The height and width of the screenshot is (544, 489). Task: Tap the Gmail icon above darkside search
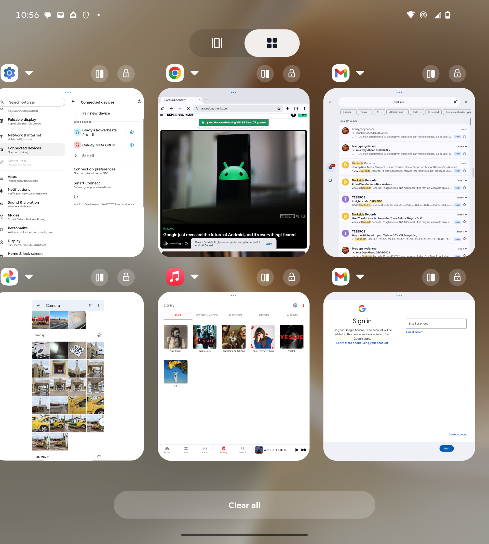(341, 73)
